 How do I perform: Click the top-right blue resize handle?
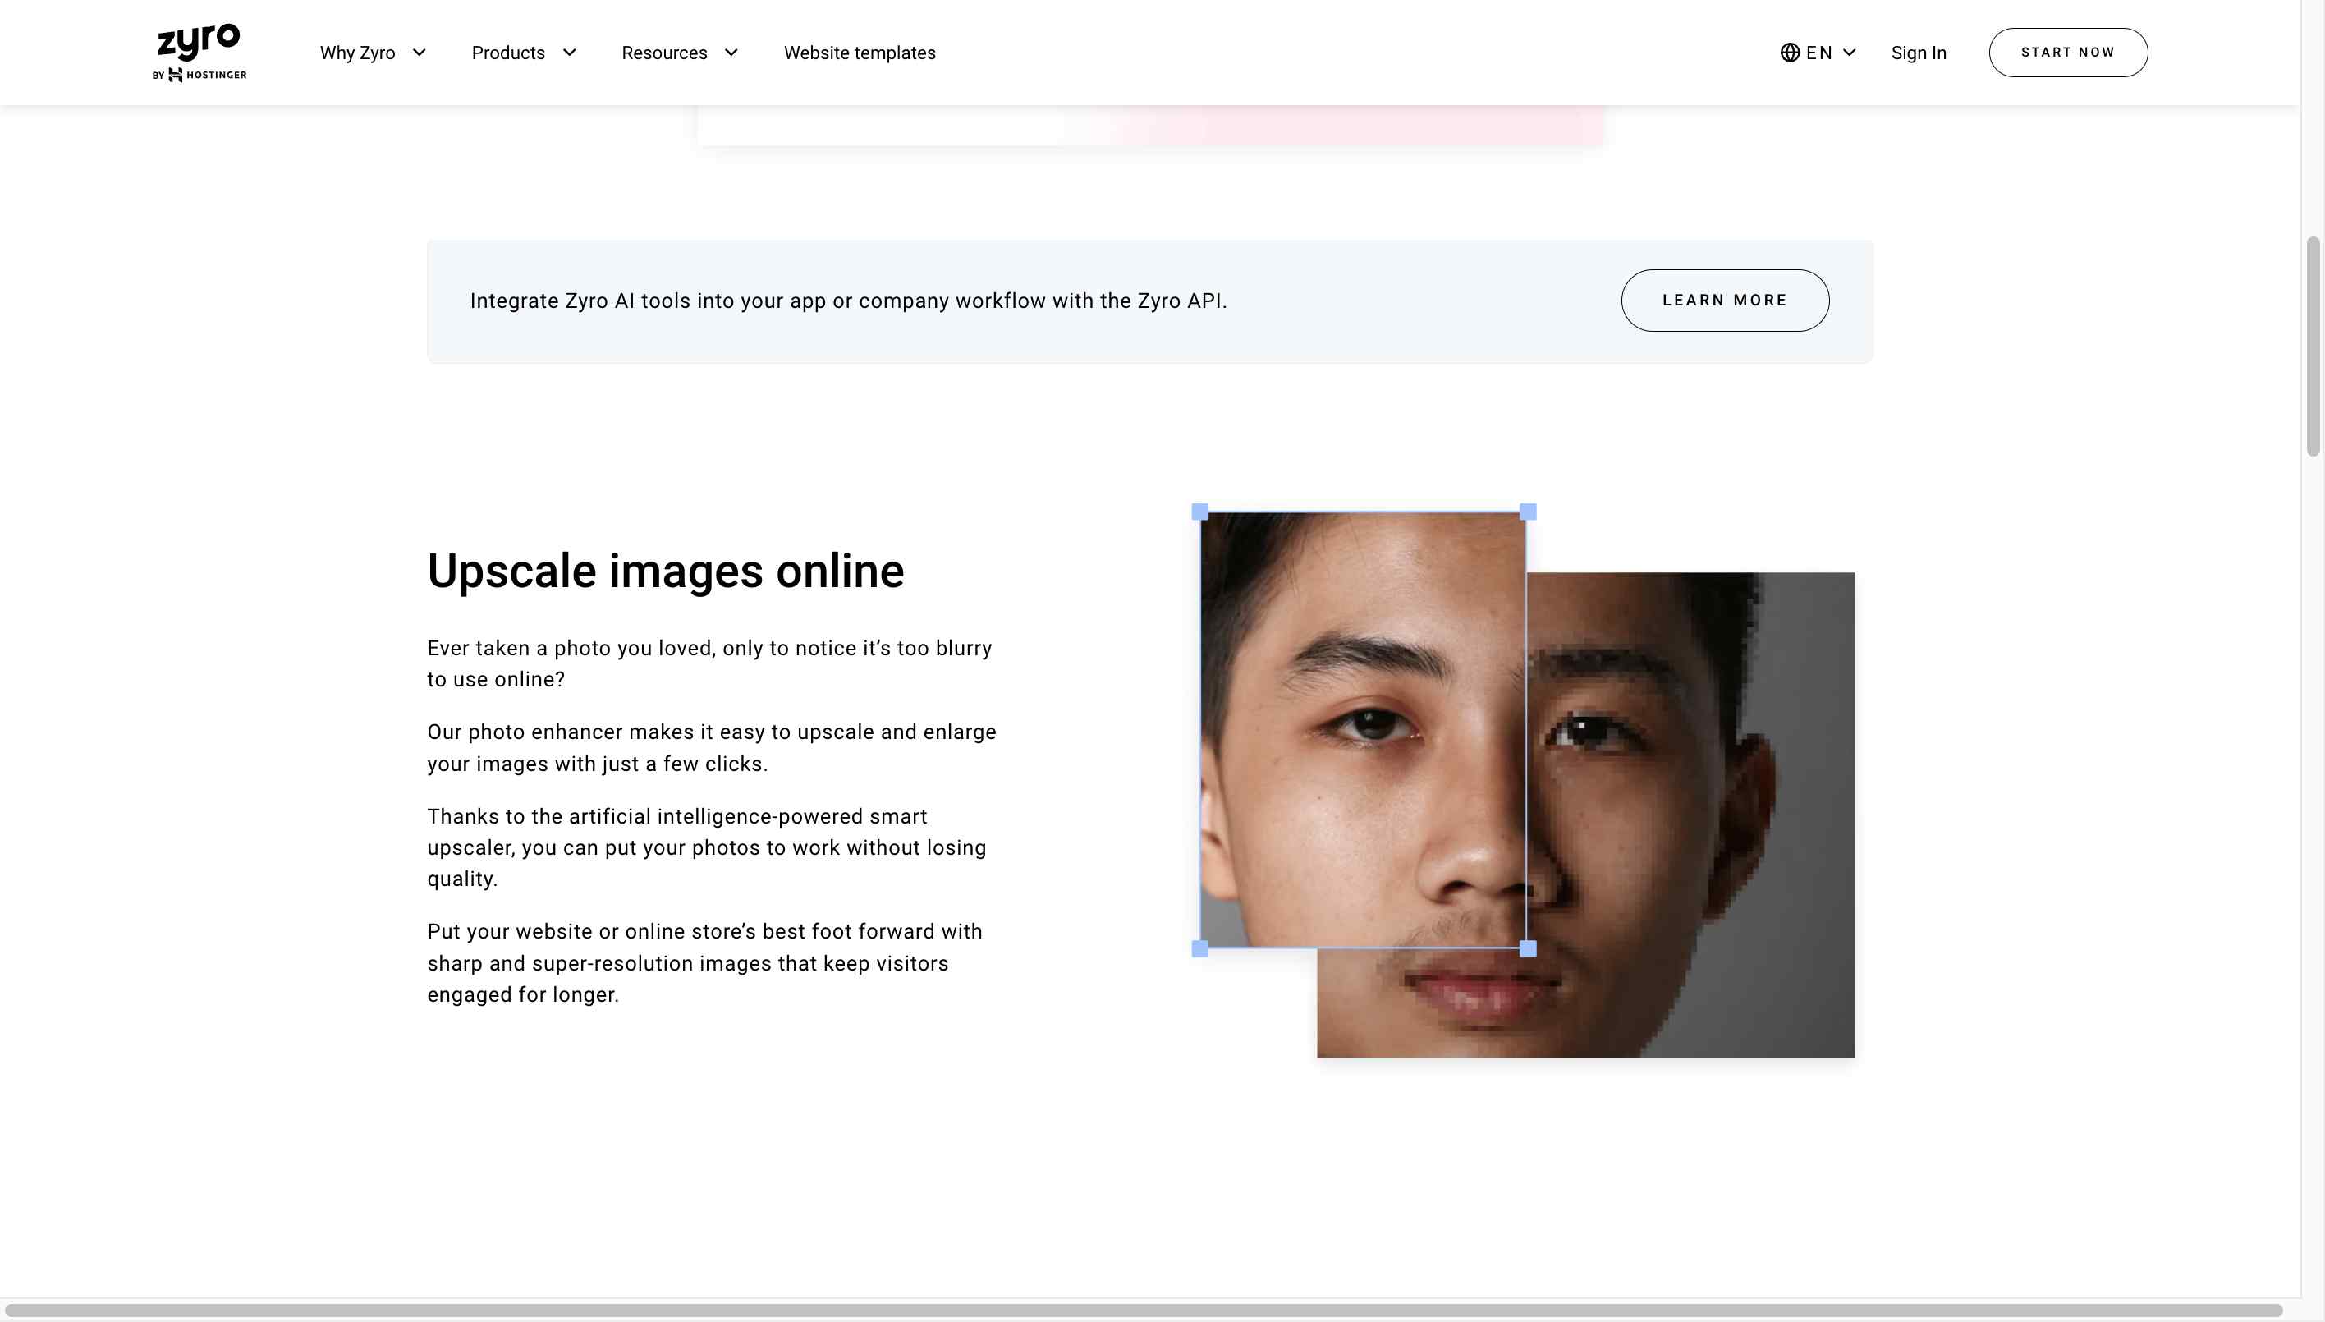(1528, 512)
